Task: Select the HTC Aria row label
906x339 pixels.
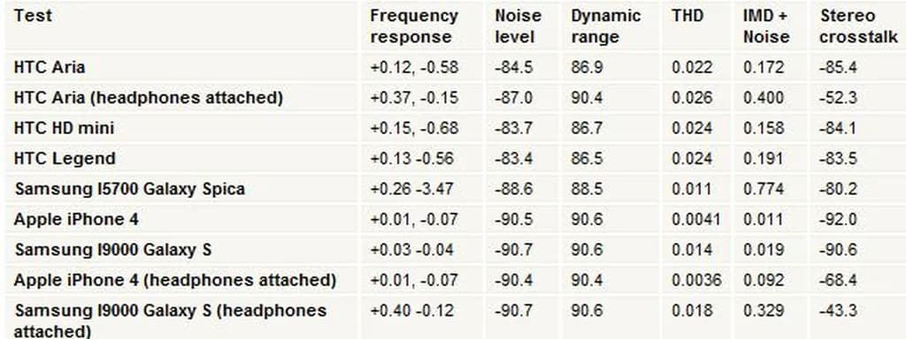Action: (x=50, y=67)
